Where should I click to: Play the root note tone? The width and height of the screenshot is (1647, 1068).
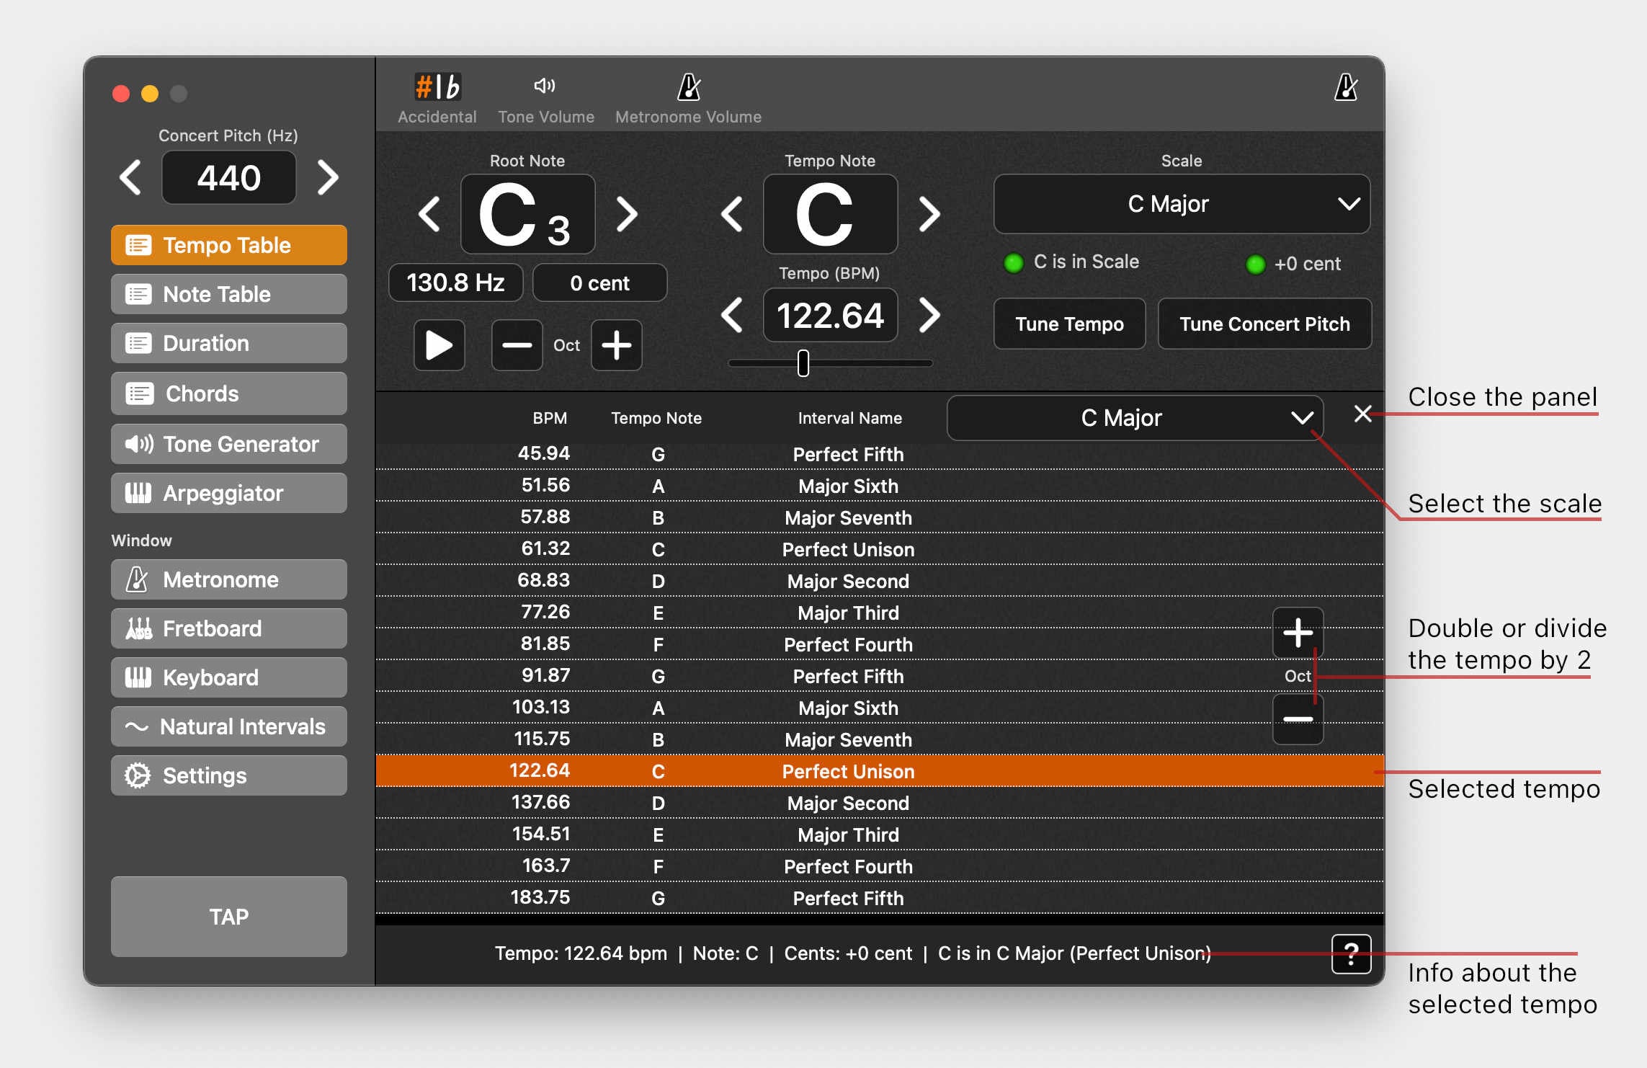[x=439, y=345]
